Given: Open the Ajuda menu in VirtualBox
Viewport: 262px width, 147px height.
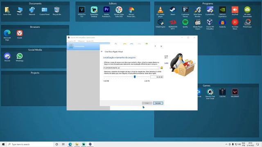Looking at the screenshot, I should [90, 41].
